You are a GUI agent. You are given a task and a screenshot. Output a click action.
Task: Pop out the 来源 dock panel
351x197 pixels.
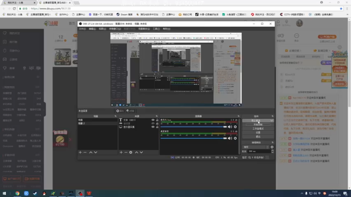[x=157, y=116]
